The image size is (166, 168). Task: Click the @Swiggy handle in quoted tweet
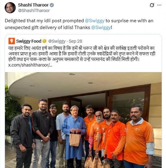coord(57,41)
